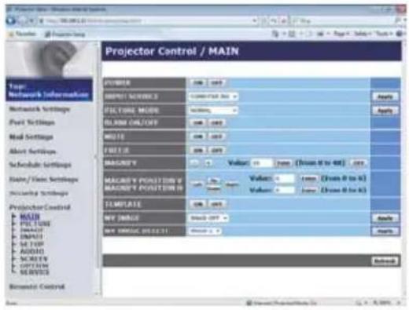Click the MAGNIFY value input field
This screenshot has height=310, width=409.
pos(262,163)
